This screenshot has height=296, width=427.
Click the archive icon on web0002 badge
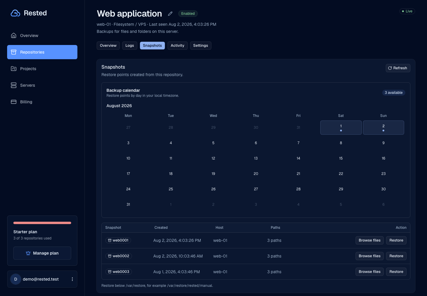point(110,256)
